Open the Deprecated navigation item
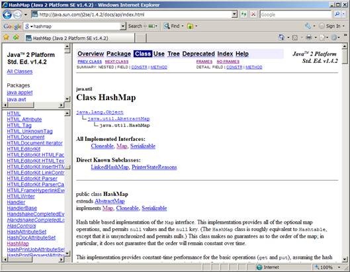This screenshot has height=272, width=350. coord(198,54)
